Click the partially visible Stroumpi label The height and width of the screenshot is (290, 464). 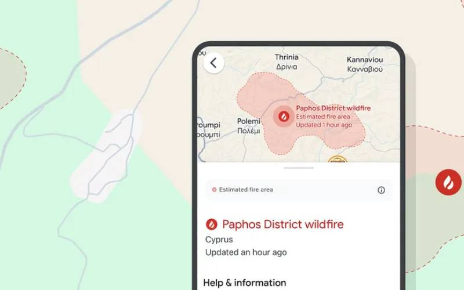(209, 129)
